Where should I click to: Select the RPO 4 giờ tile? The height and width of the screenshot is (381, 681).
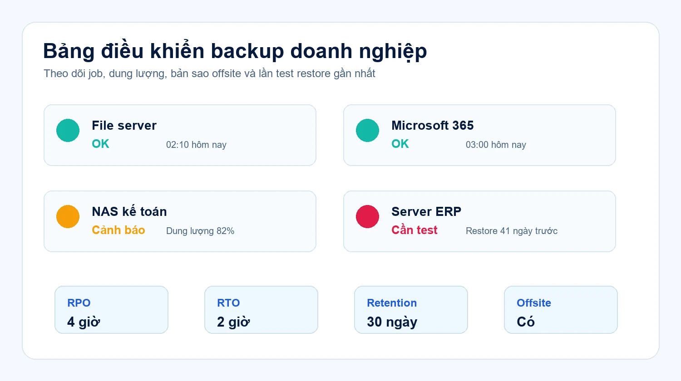111,310
